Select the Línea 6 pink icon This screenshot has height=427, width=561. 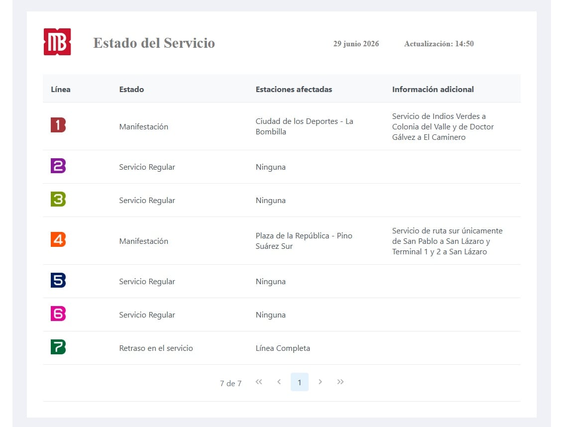pos(58,314)
